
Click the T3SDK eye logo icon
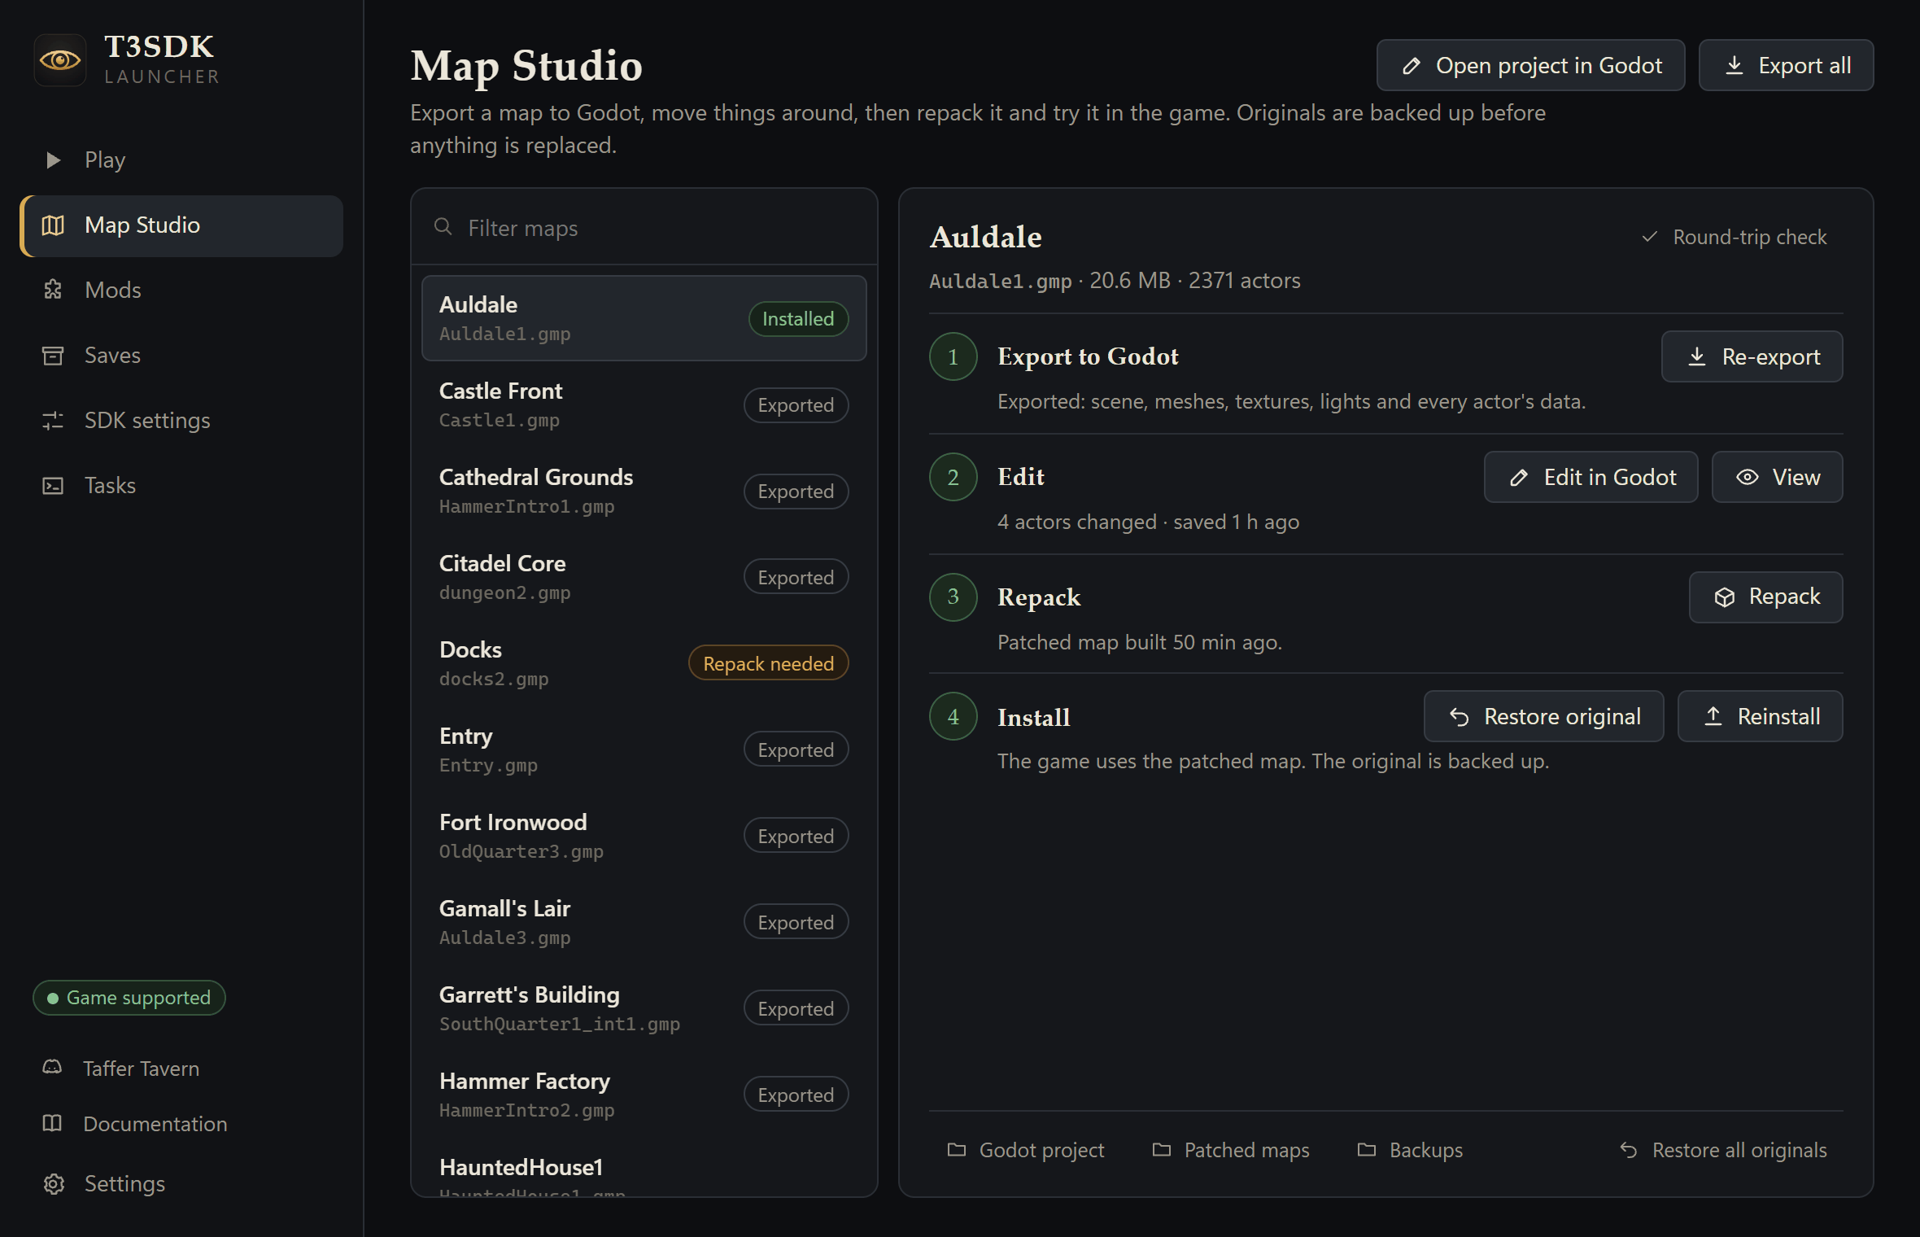pyautogui.click(x=60, y=59)
